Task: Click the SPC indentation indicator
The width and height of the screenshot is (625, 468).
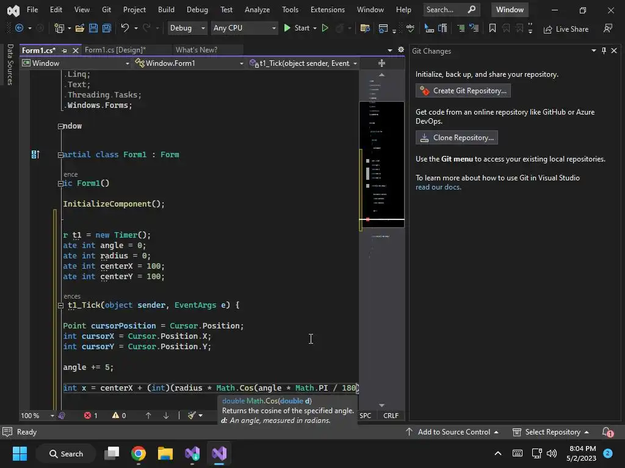Action: [x=365, y=416]
